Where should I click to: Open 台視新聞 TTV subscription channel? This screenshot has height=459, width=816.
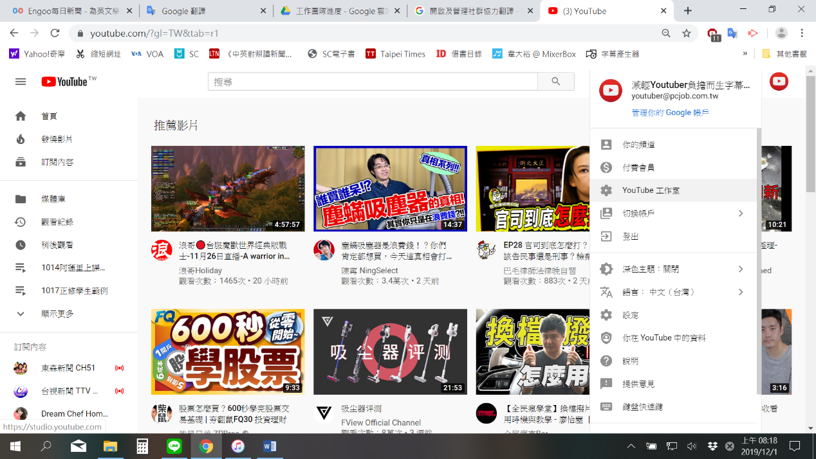69,391
